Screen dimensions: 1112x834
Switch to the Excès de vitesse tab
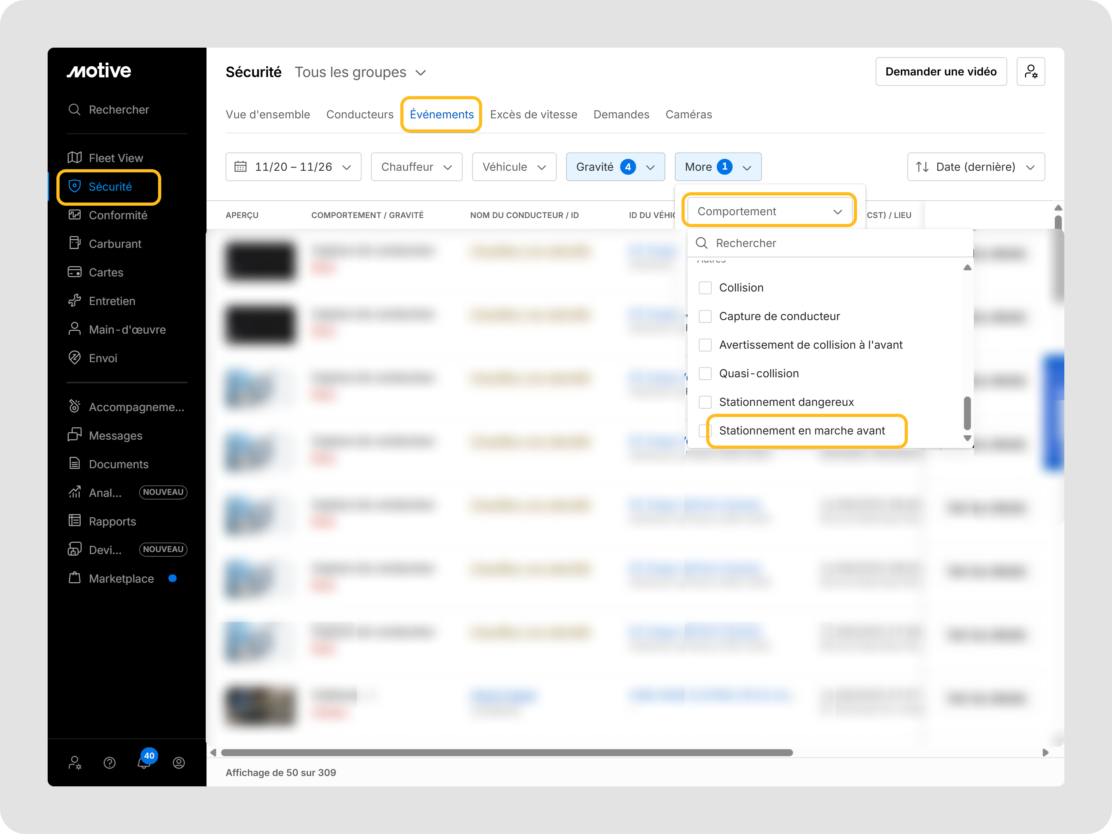pyautogui.click(x=533, y=115)
